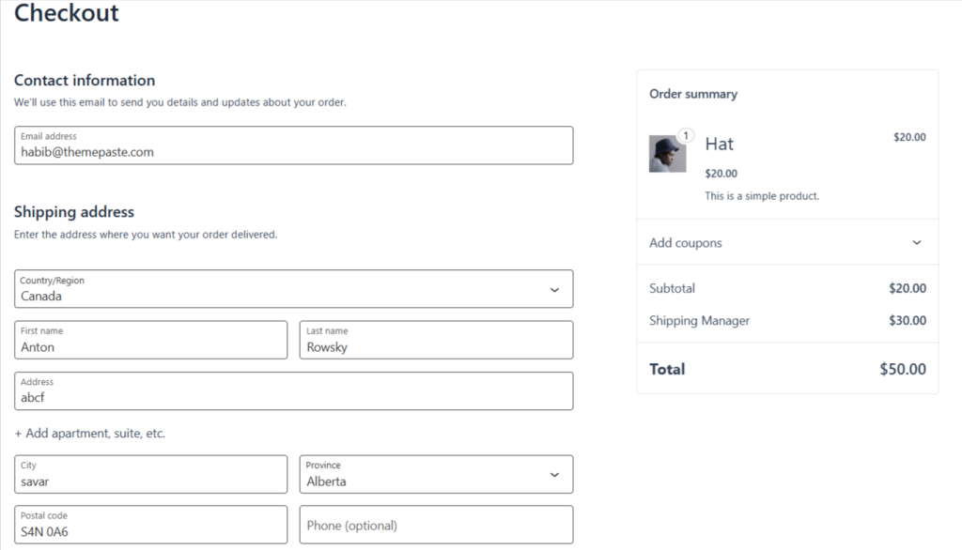Focus the First name field

(150, 340)
